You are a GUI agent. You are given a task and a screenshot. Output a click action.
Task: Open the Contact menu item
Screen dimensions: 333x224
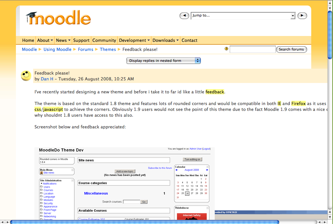(189, 40)
